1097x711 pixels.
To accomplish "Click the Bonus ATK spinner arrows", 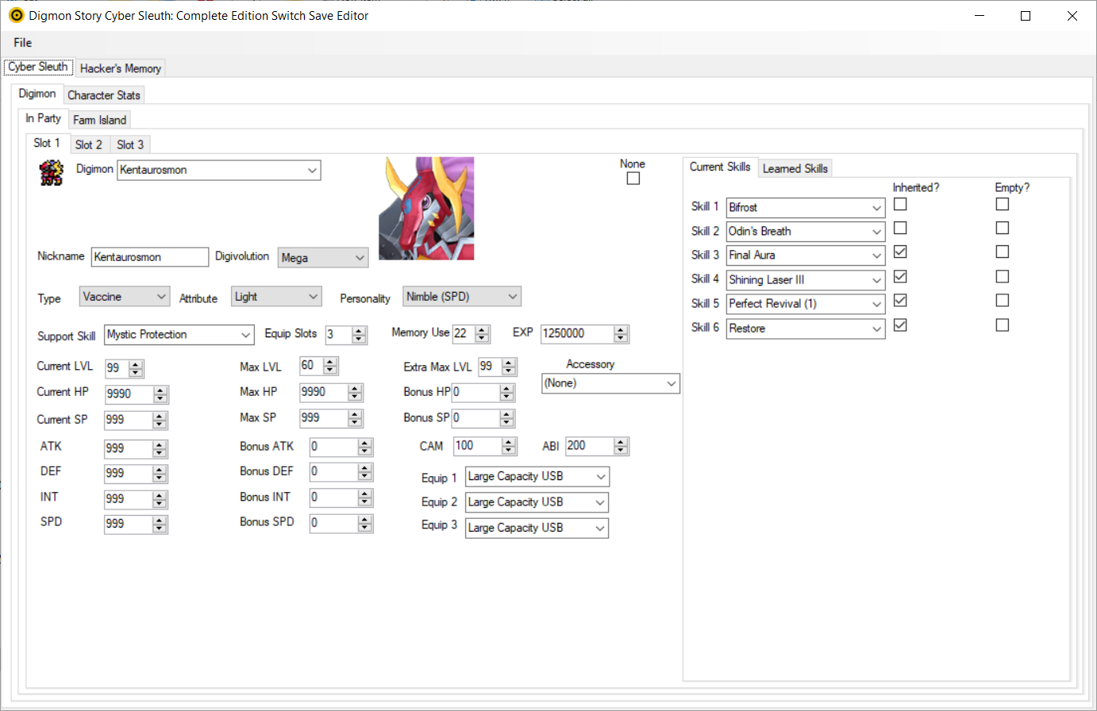I will (x=365, y=448).
